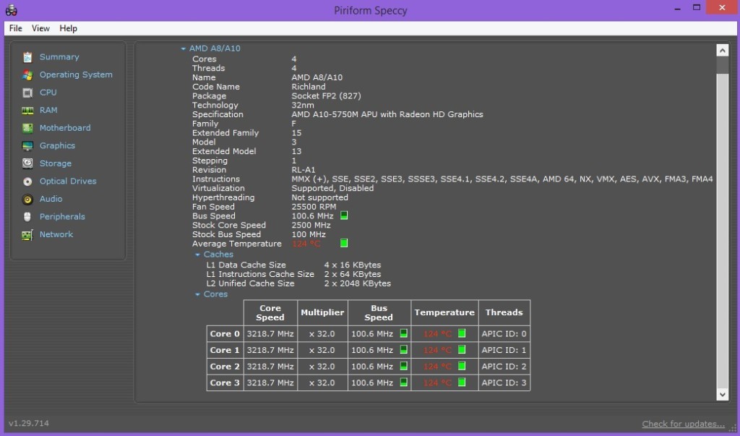Image resolution: width=740 pixels, height=436 pixels.
Task: Click Core 0 bus speed graph icon
Action: 403,333
